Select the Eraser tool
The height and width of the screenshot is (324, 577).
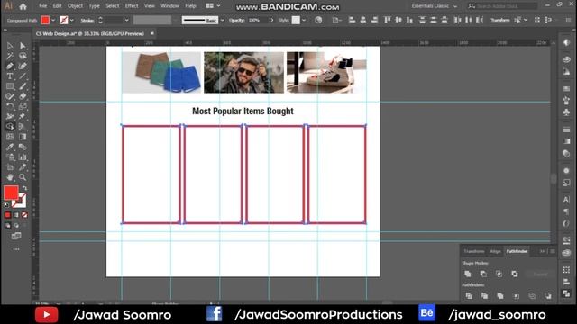23,96
